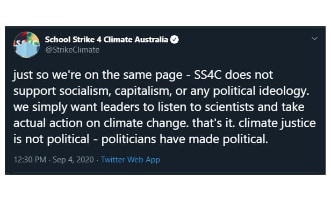Click the phrase climate justice in tweet
The width and height of the screenshot is (331, 201).
pyautogui.click(x=277, y=123)
